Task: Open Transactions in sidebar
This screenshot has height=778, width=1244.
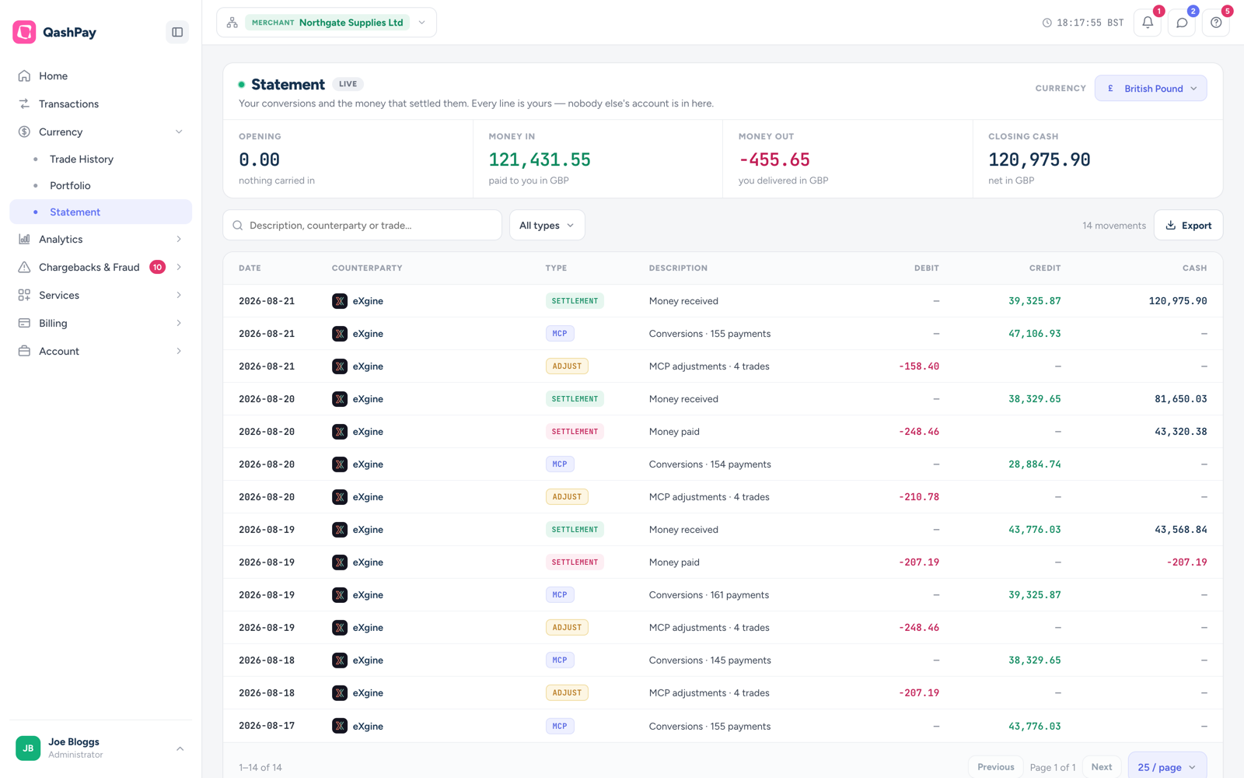Action: 101,103
